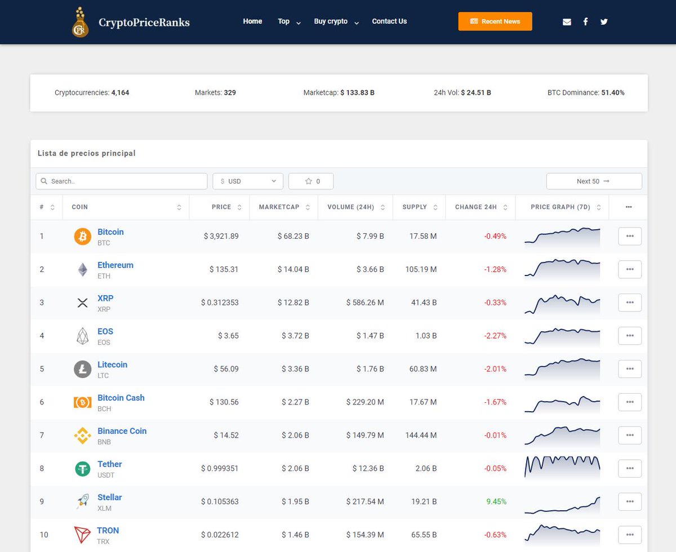Open the more options for Ethereum row

click(x=630, y=270)
